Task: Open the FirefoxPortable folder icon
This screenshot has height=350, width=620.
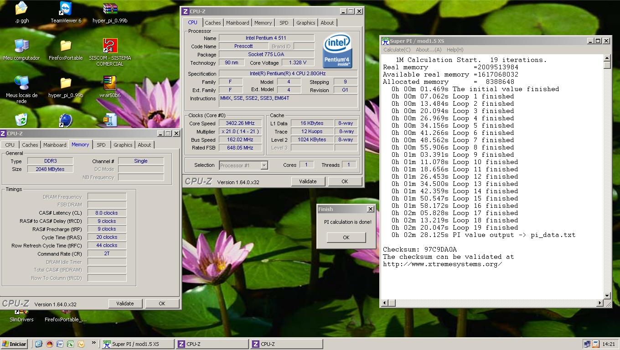Action: pyautogui.click(x=66, y=46)
